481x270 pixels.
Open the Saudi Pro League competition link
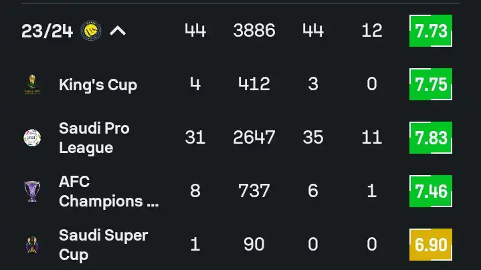94,138
